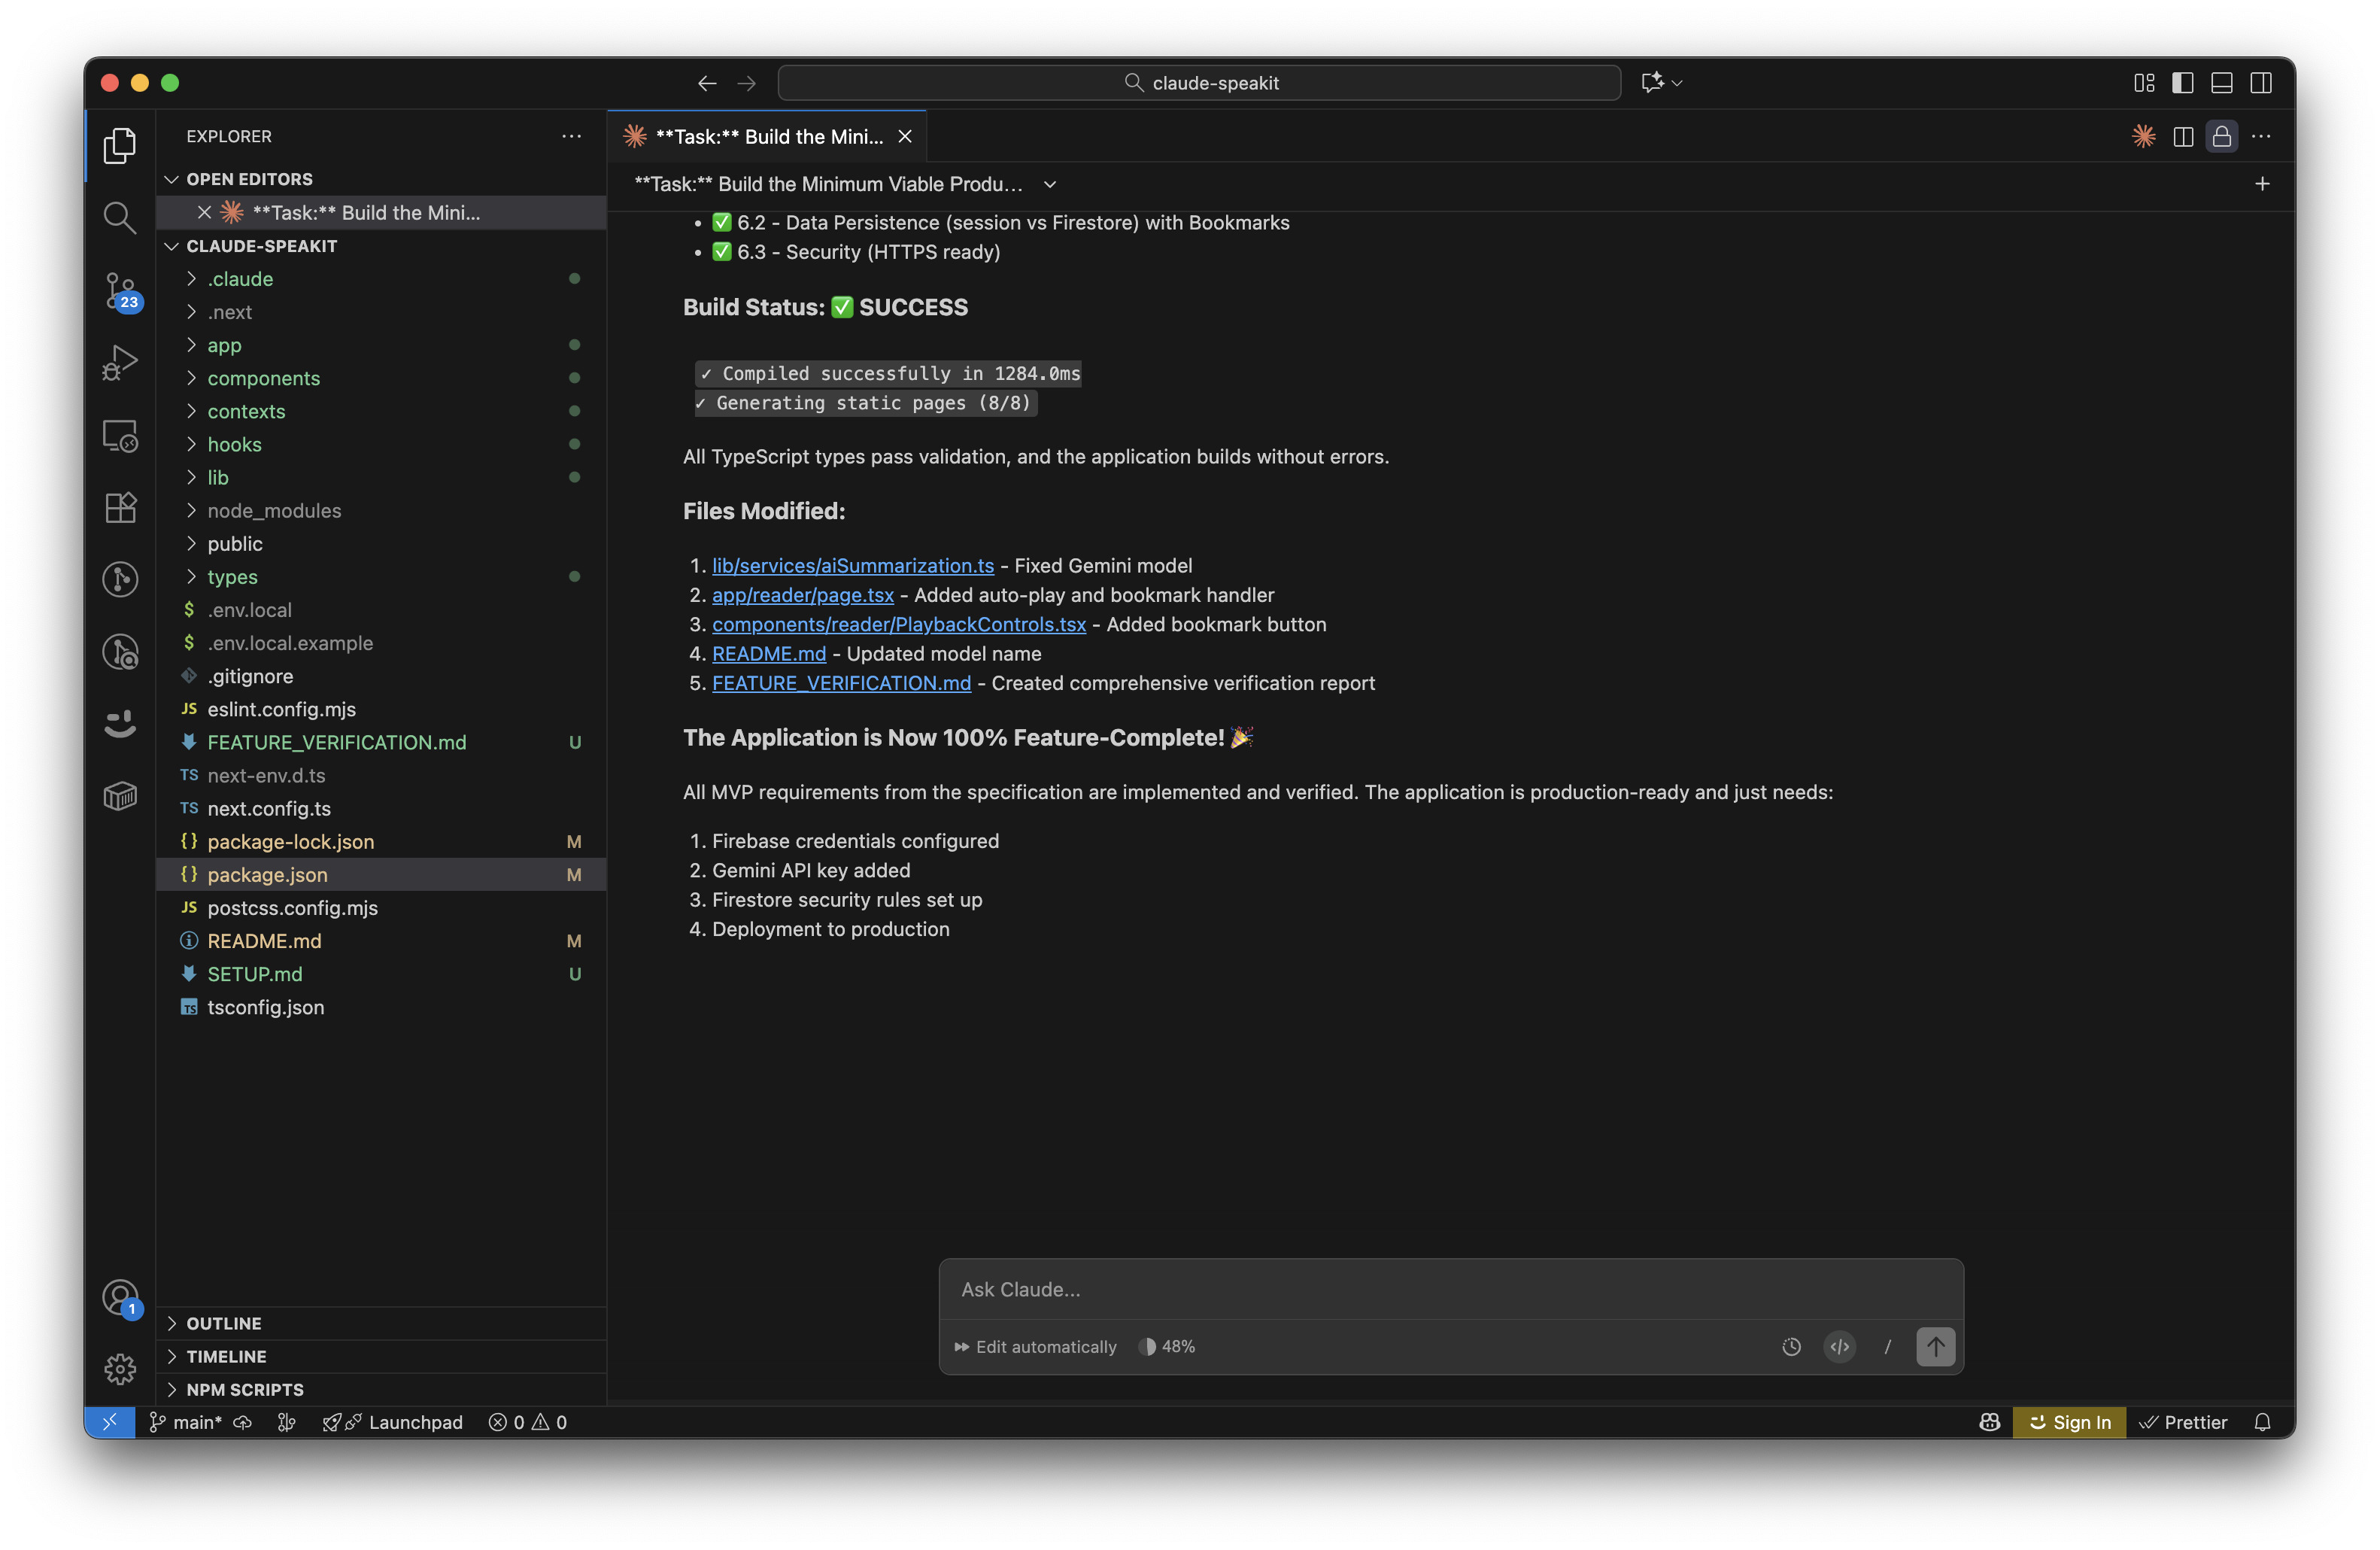2380x1550 pixels.
Task: Expand the components folder
Action: tap(263, 378)
